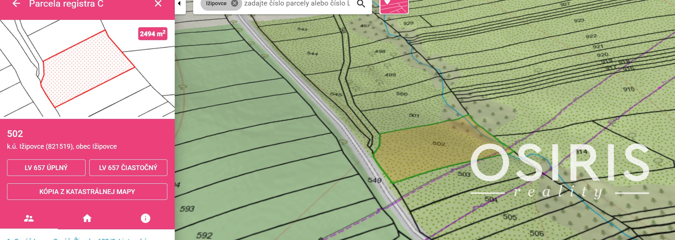This screenshot has width=675, height=240.
Task: Click the Ižipovce chip label
Action: point(216,3)
